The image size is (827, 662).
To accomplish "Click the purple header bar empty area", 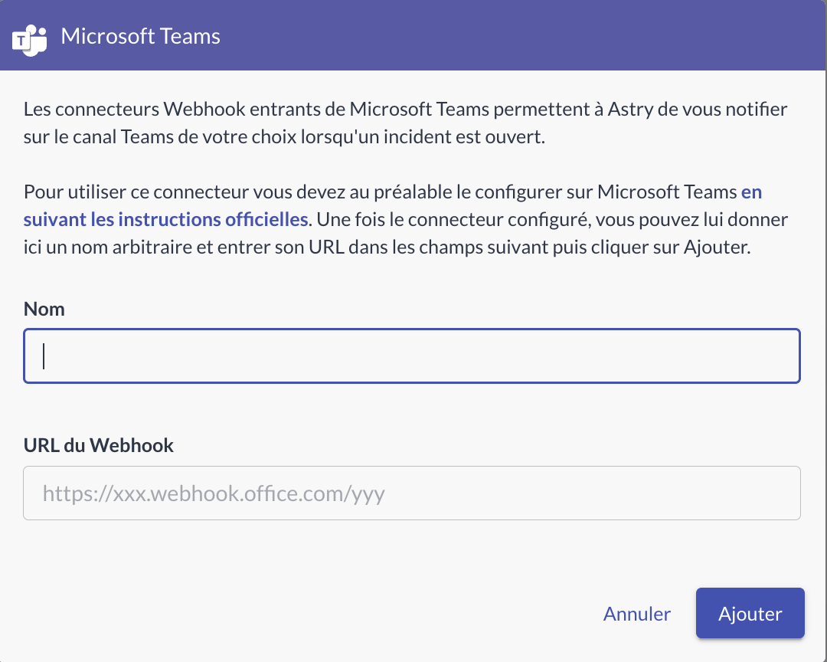I will 521,36.
